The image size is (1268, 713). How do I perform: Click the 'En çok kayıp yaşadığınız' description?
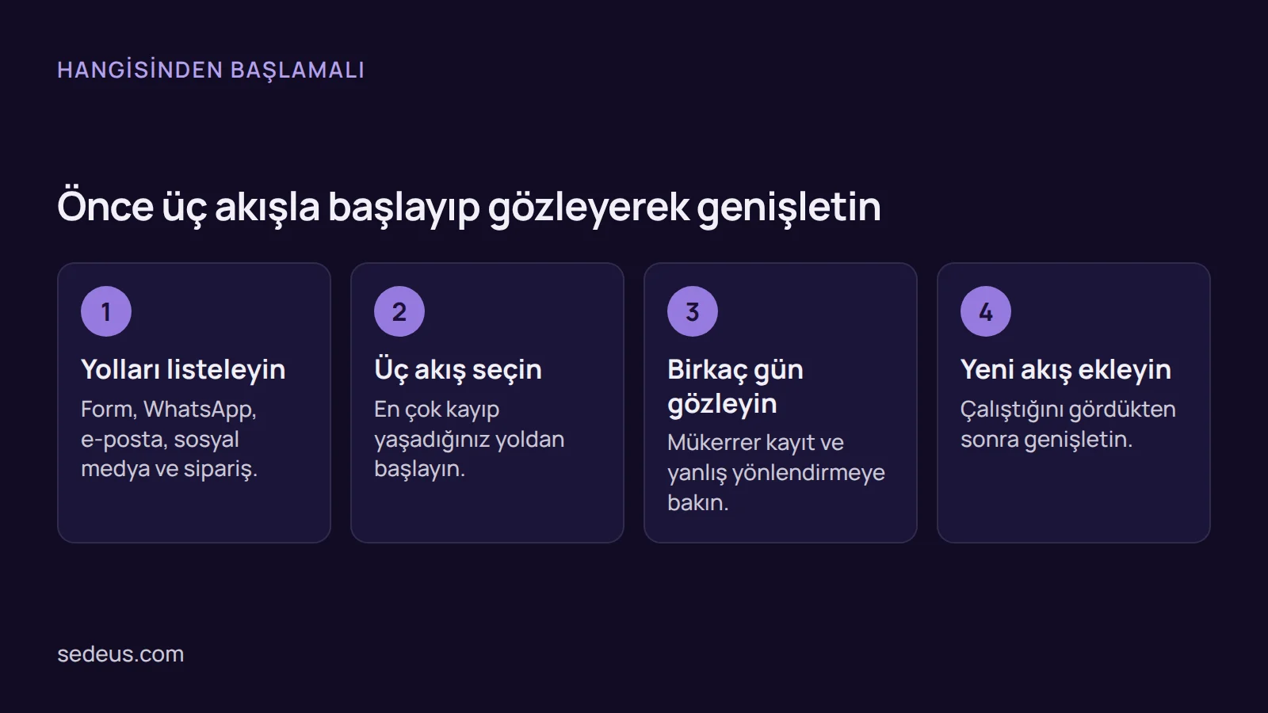point(469,439)
